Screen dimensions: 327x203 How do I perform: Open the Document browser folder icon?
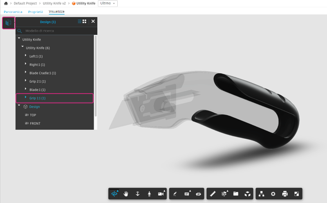click(x=236, y=194)
